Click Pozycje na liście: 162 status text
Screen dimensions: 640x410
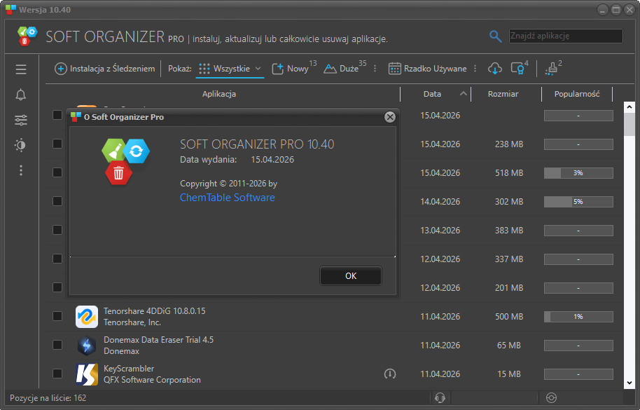click(48, 398)
